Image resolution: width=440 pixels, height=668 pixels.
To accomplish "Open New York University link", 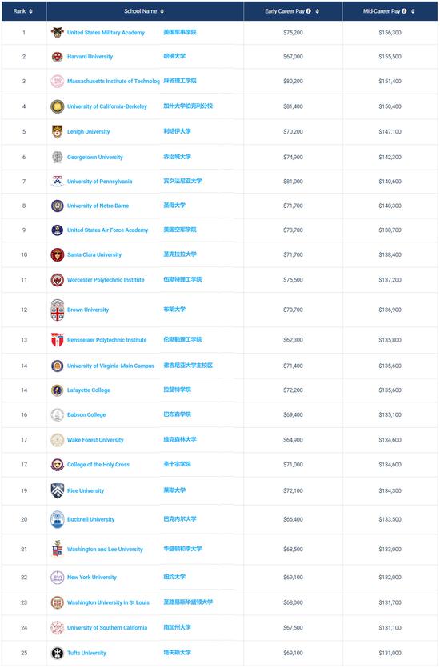I will (x=91, y=578).
